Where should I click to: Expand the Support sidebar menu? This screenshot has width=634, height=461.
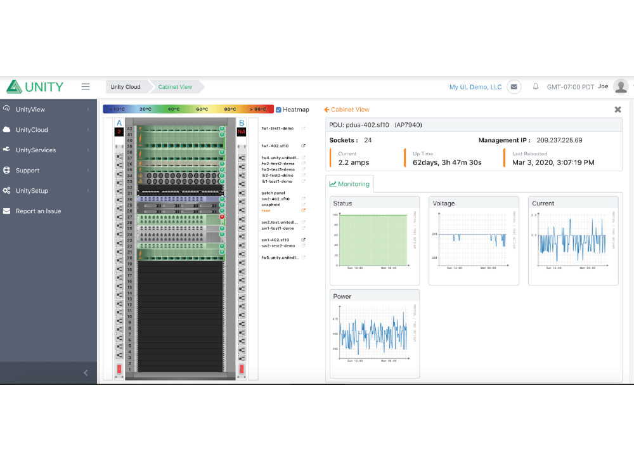click(49, 170)
